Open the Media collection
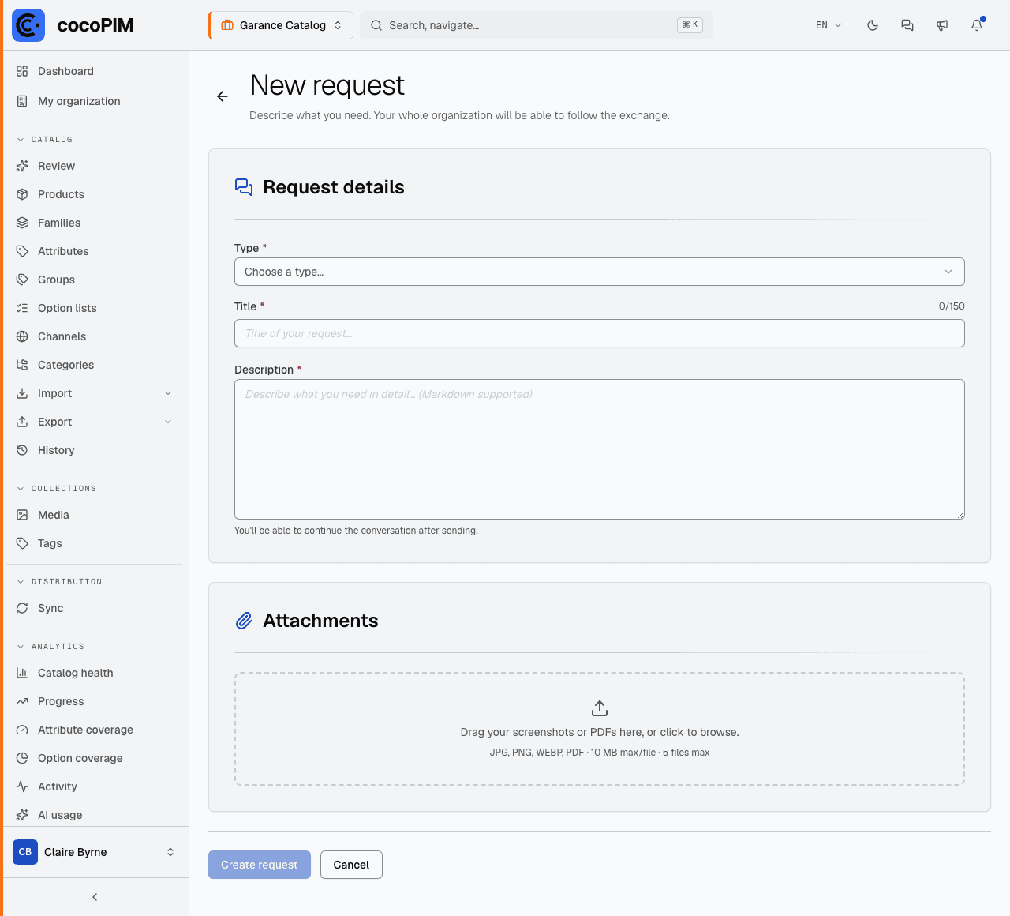 click(x=95, y=515)
